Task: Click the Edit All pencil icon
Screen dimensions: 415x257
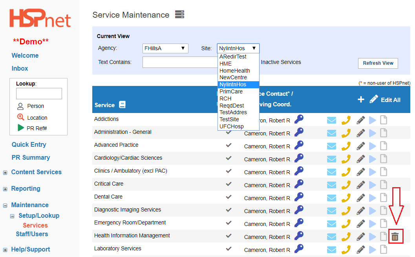Action: point(373,99)
